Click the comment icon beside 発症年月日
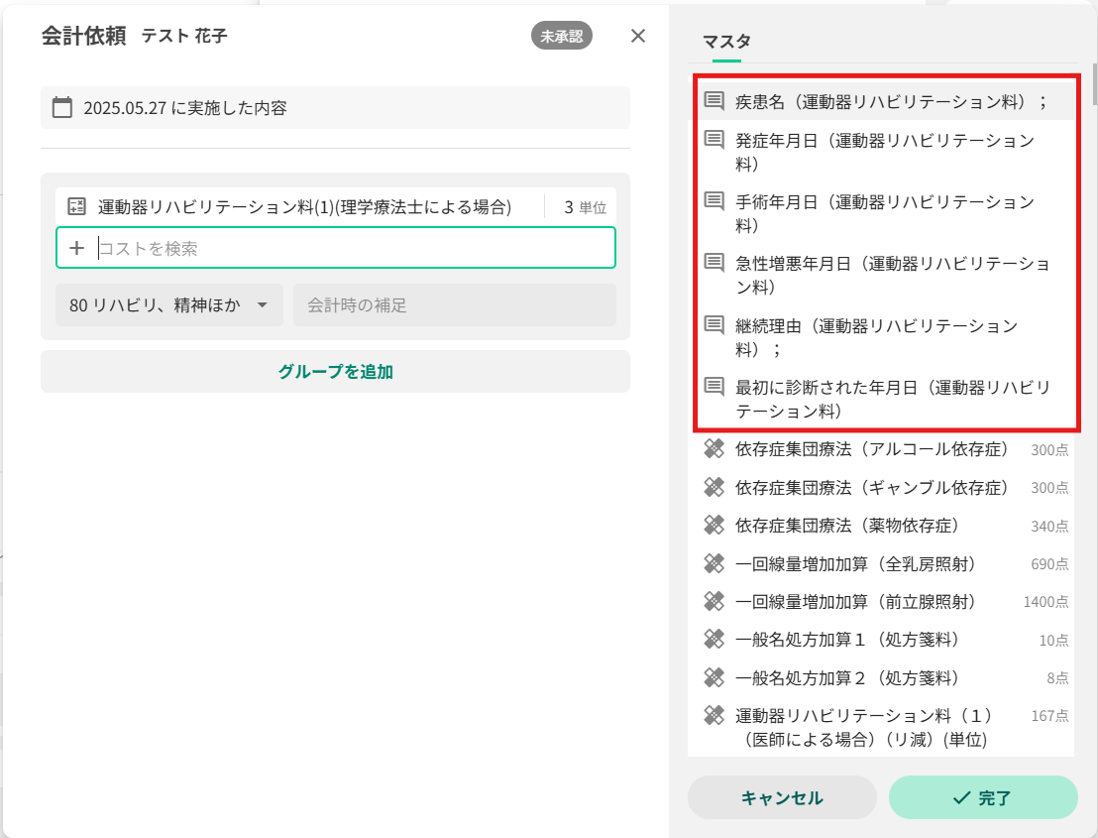 (714, 141)
